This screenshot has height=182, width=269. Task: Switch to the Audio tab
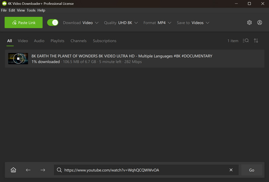tap(39, 41)
